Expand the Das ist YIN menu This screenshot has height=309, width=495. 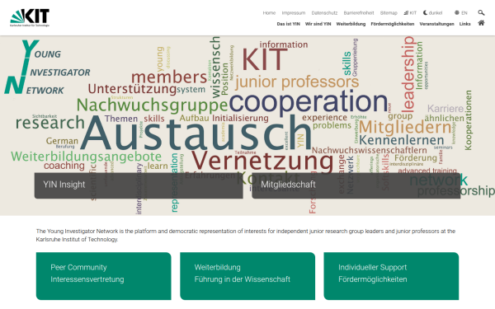[x=288, y=24]
